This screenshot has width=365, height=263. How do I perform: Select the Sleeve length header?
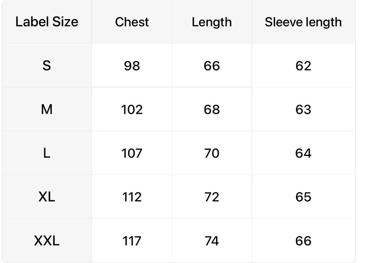coord(303,22)
